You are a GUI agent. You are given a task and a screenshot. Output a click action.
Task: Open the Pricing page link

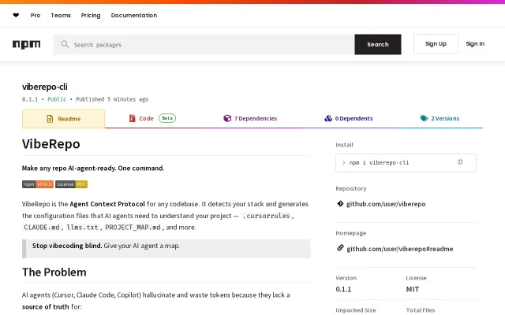[x=91, y=15]
